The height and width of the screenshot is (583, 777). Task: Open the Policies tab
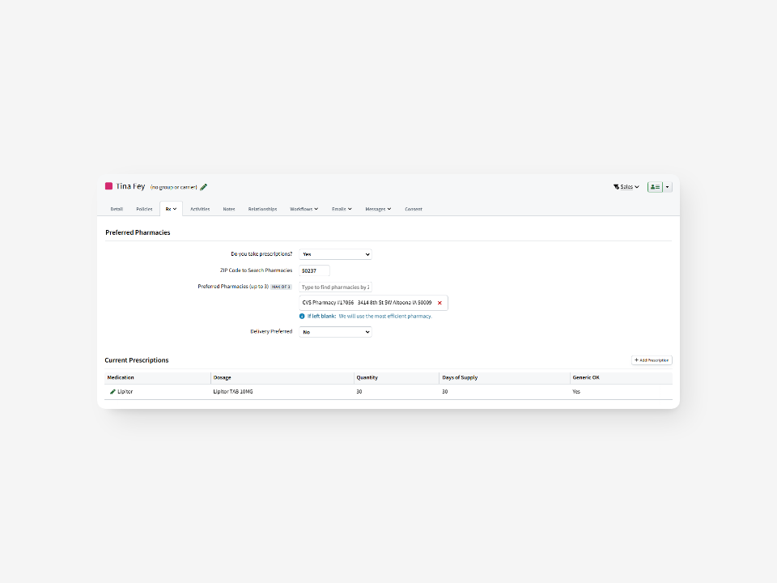point(144,209)
